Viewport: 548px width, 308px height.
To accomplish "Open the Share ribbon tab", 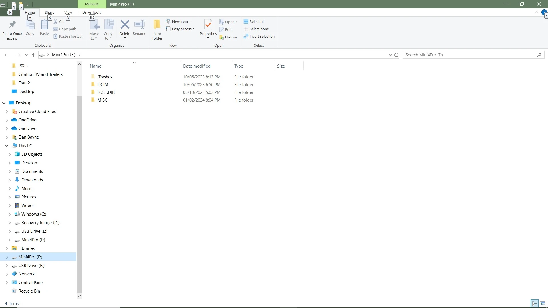I will [49, 12].
